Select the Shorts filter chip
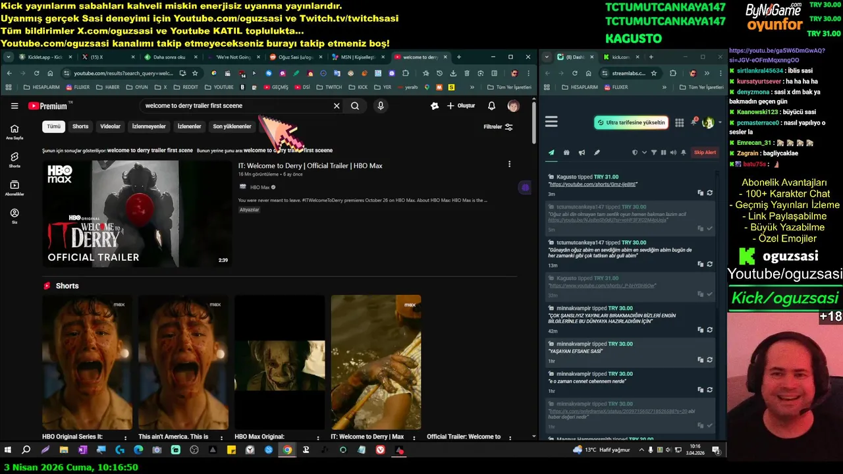This screenshot has width=843, height=474. tap(80, 126)
